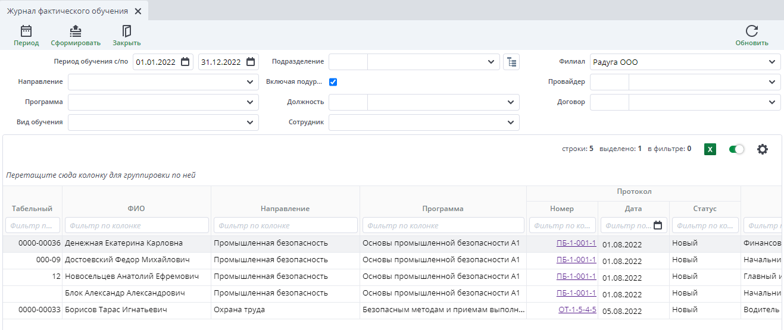The height and width of the screenshot is (330, 784).
Task: Click the Должность code input box
Action: 348,102
